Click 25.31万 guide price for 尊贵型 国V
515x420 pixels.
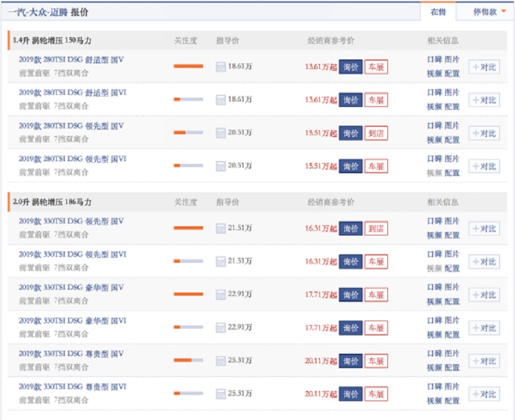coord(240,361)
